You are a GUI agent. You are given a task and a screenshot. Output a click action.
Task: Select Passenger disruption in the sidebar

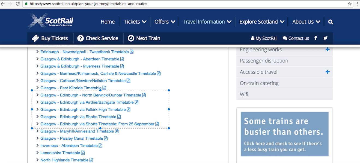coord(264,61)
